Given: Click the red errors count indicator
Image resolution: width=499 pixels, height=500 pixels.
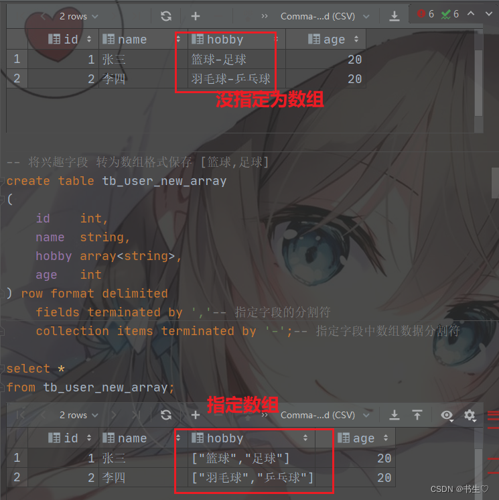Looking at the screenshot, I should [425, 14].
